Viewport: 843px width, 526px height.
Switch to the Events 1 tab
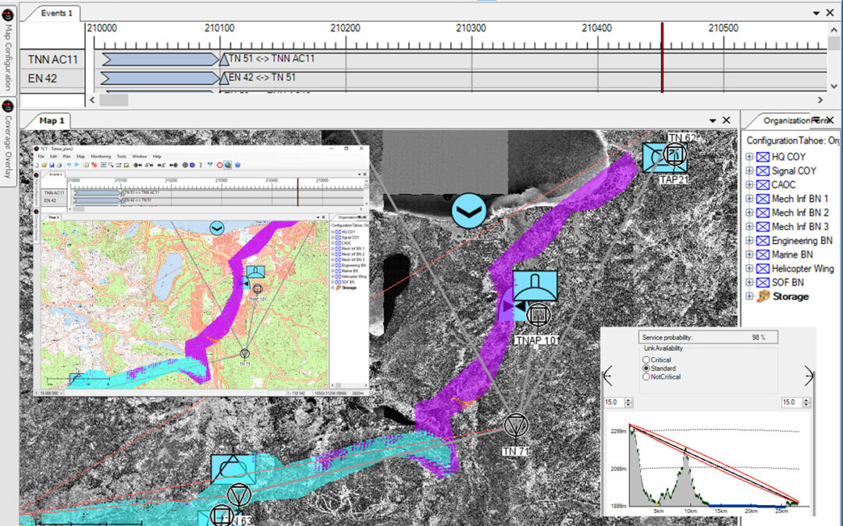(56, 13)
